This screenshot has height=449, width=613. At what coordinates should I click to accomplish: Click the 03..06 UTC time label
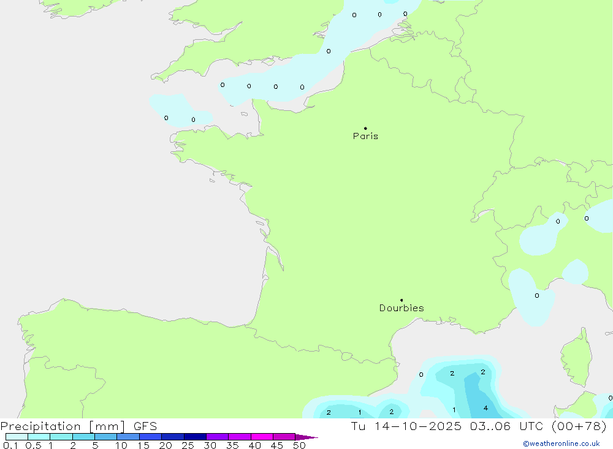coord(507,426)
